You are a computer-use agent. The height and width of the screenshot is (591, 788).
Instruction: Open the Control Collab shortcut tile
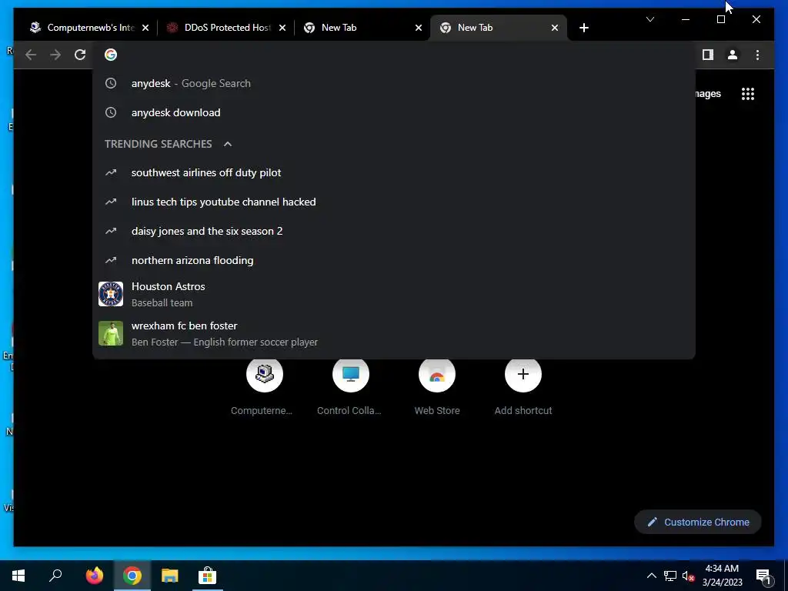tap(350, 387)
